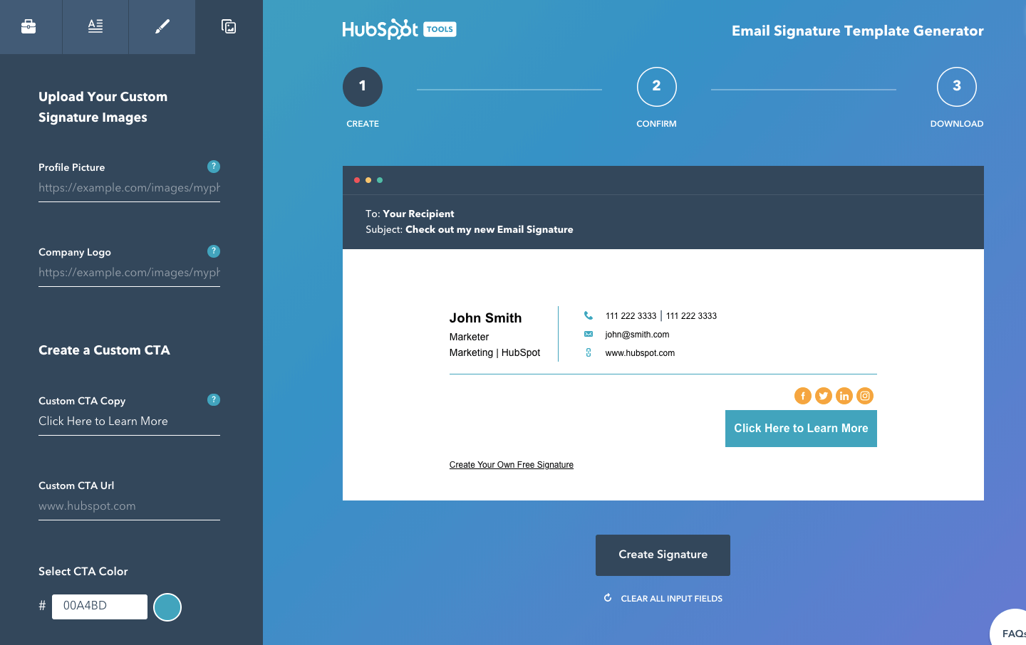
Task: Select the images tab icon
Action: click(229, 26)
